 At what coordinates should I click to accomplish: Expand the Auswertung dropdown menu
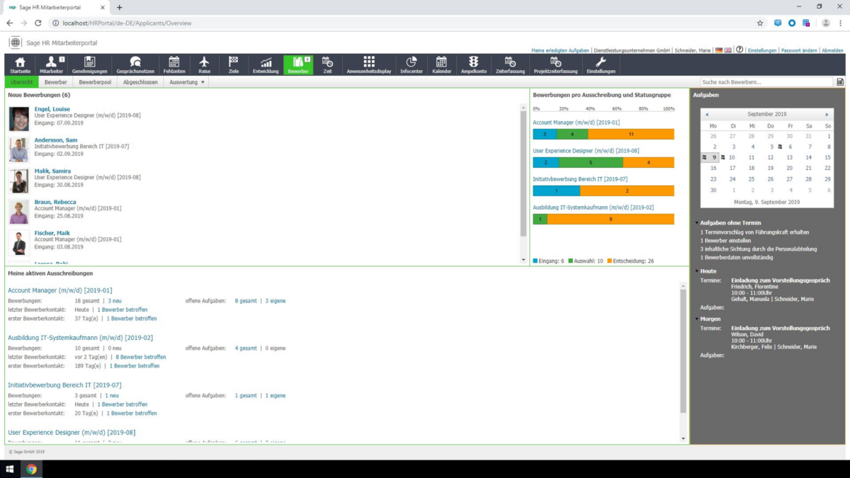pyautogui.click(x=188, y=82)
